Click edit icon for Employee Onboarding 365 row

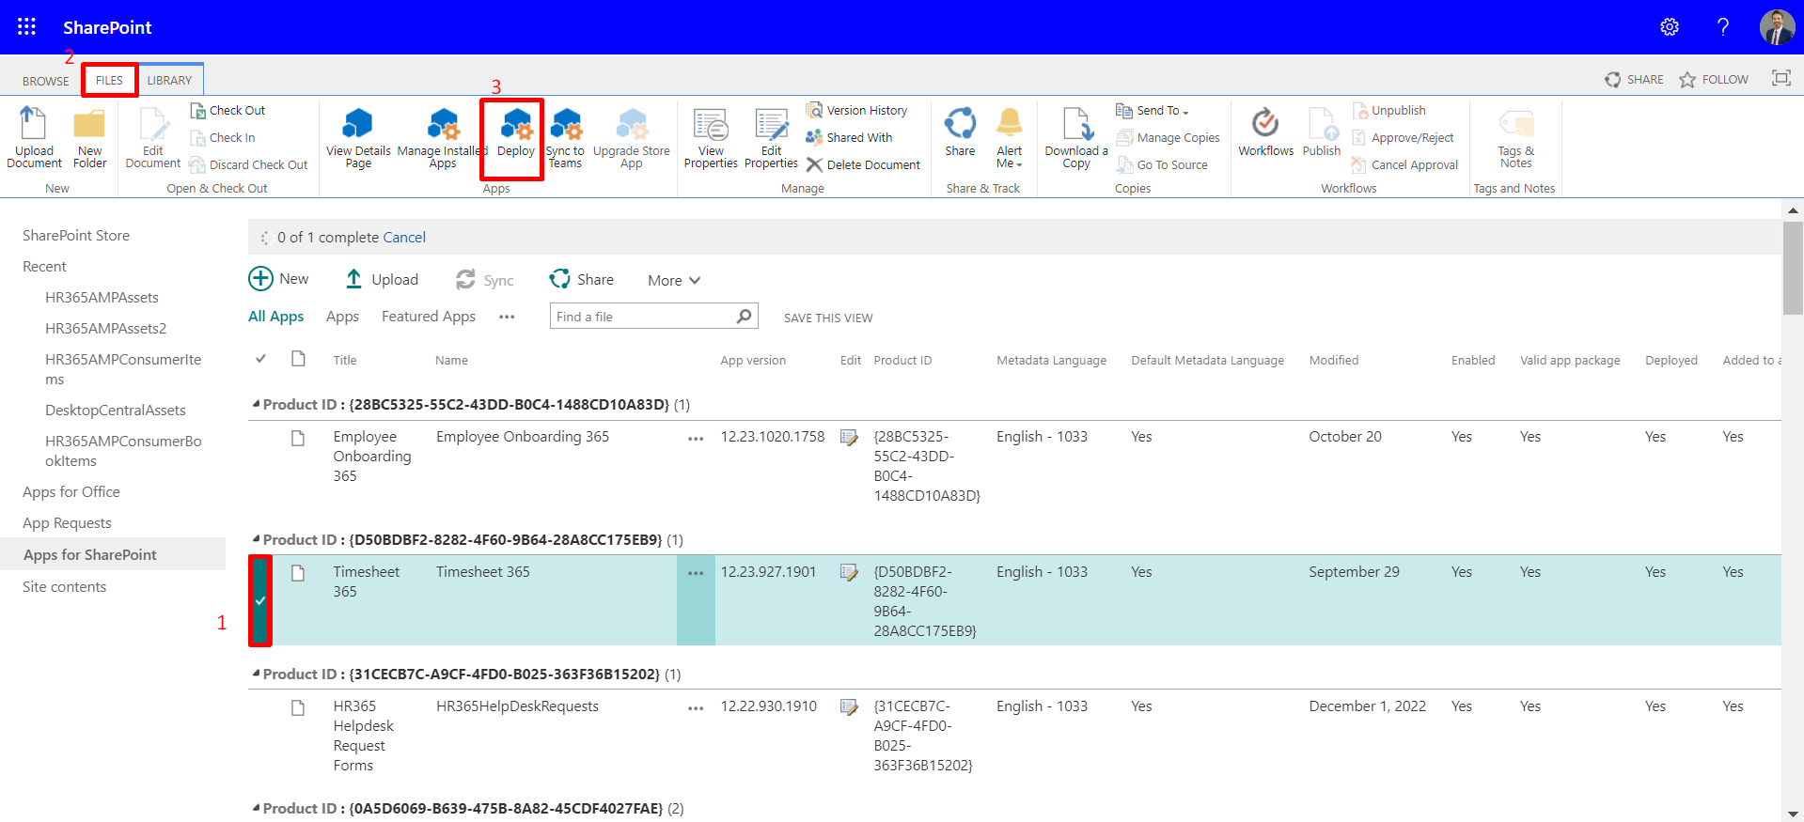click(849, 437)
